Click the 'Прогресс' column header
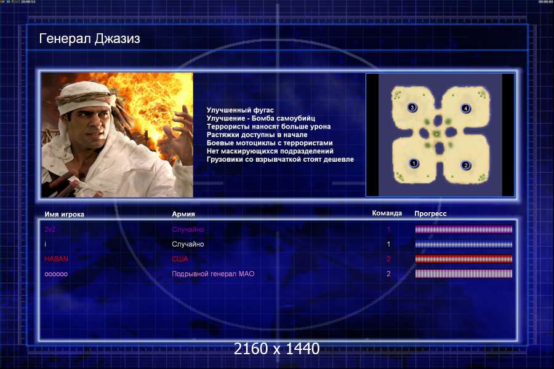The width and height of the screenshot is (554, 369). point(430,213)
